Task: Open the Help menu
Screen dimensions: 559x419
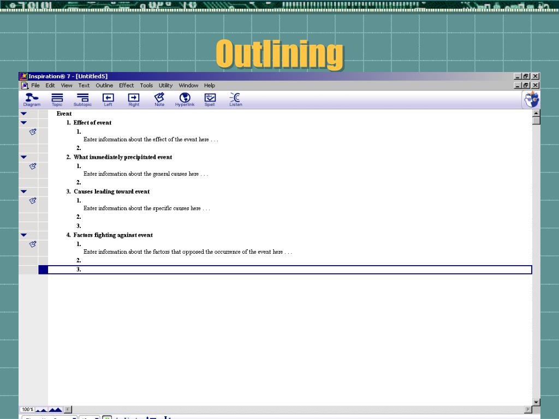Action: click(x=209, y=86)
